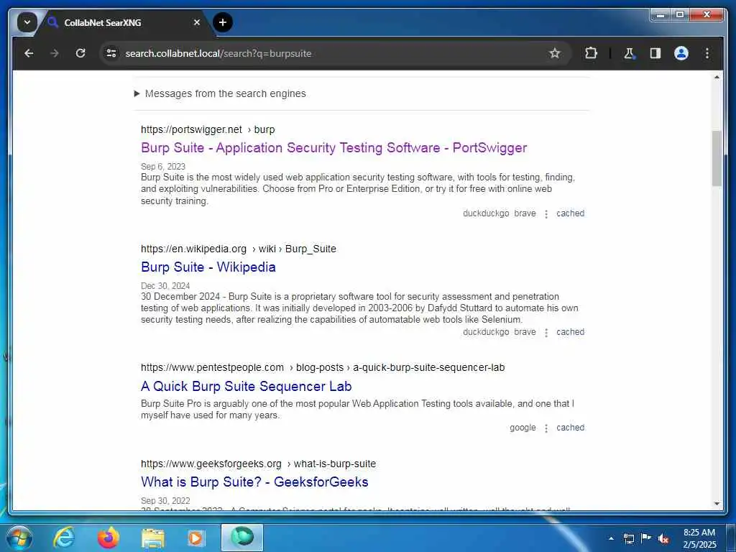
Task: Click the page scrollbar down arrow
Action: pyautogui.click(x=717, y=504)
